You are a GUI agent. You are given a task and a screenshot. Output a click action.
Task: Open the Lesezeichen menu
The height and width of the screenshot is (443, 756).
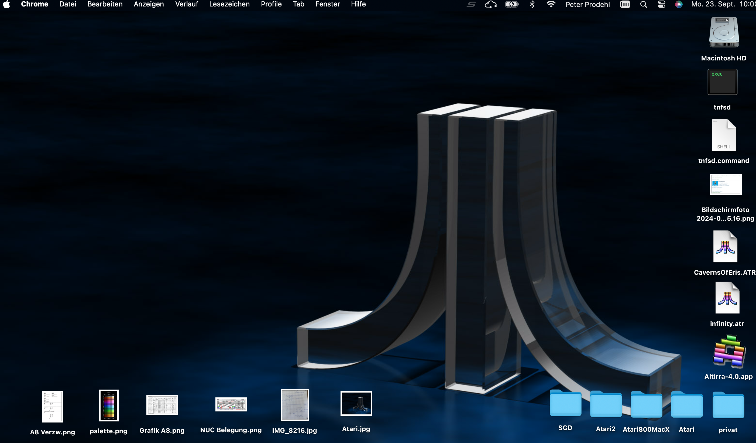coord(229,5)
